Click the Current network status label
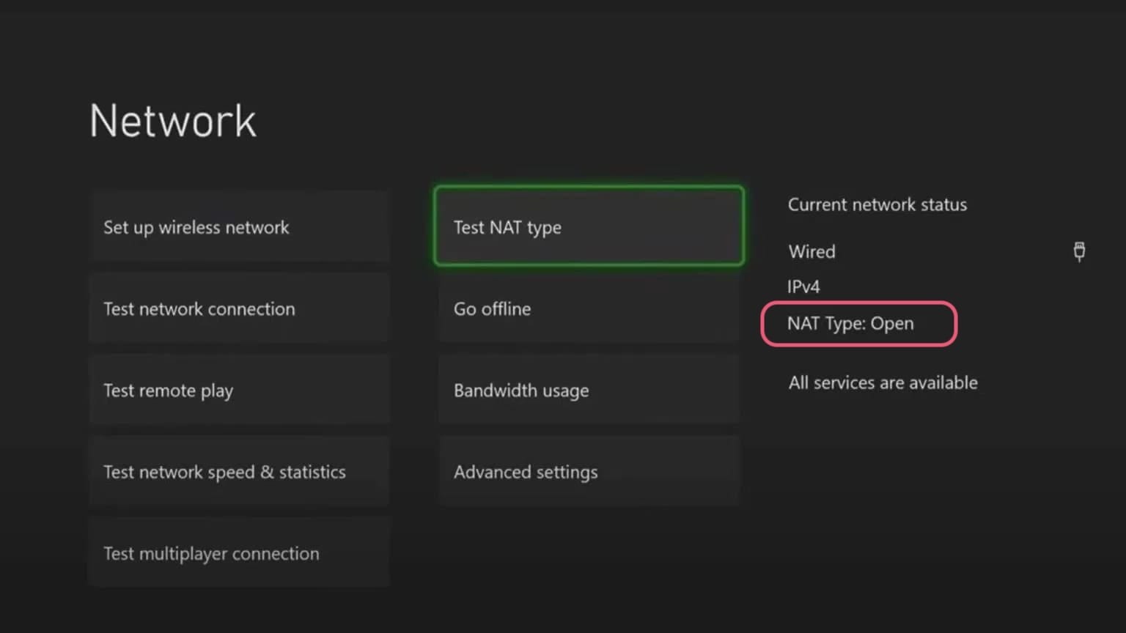The image size is (1126, 633). [x=877, y=204]
